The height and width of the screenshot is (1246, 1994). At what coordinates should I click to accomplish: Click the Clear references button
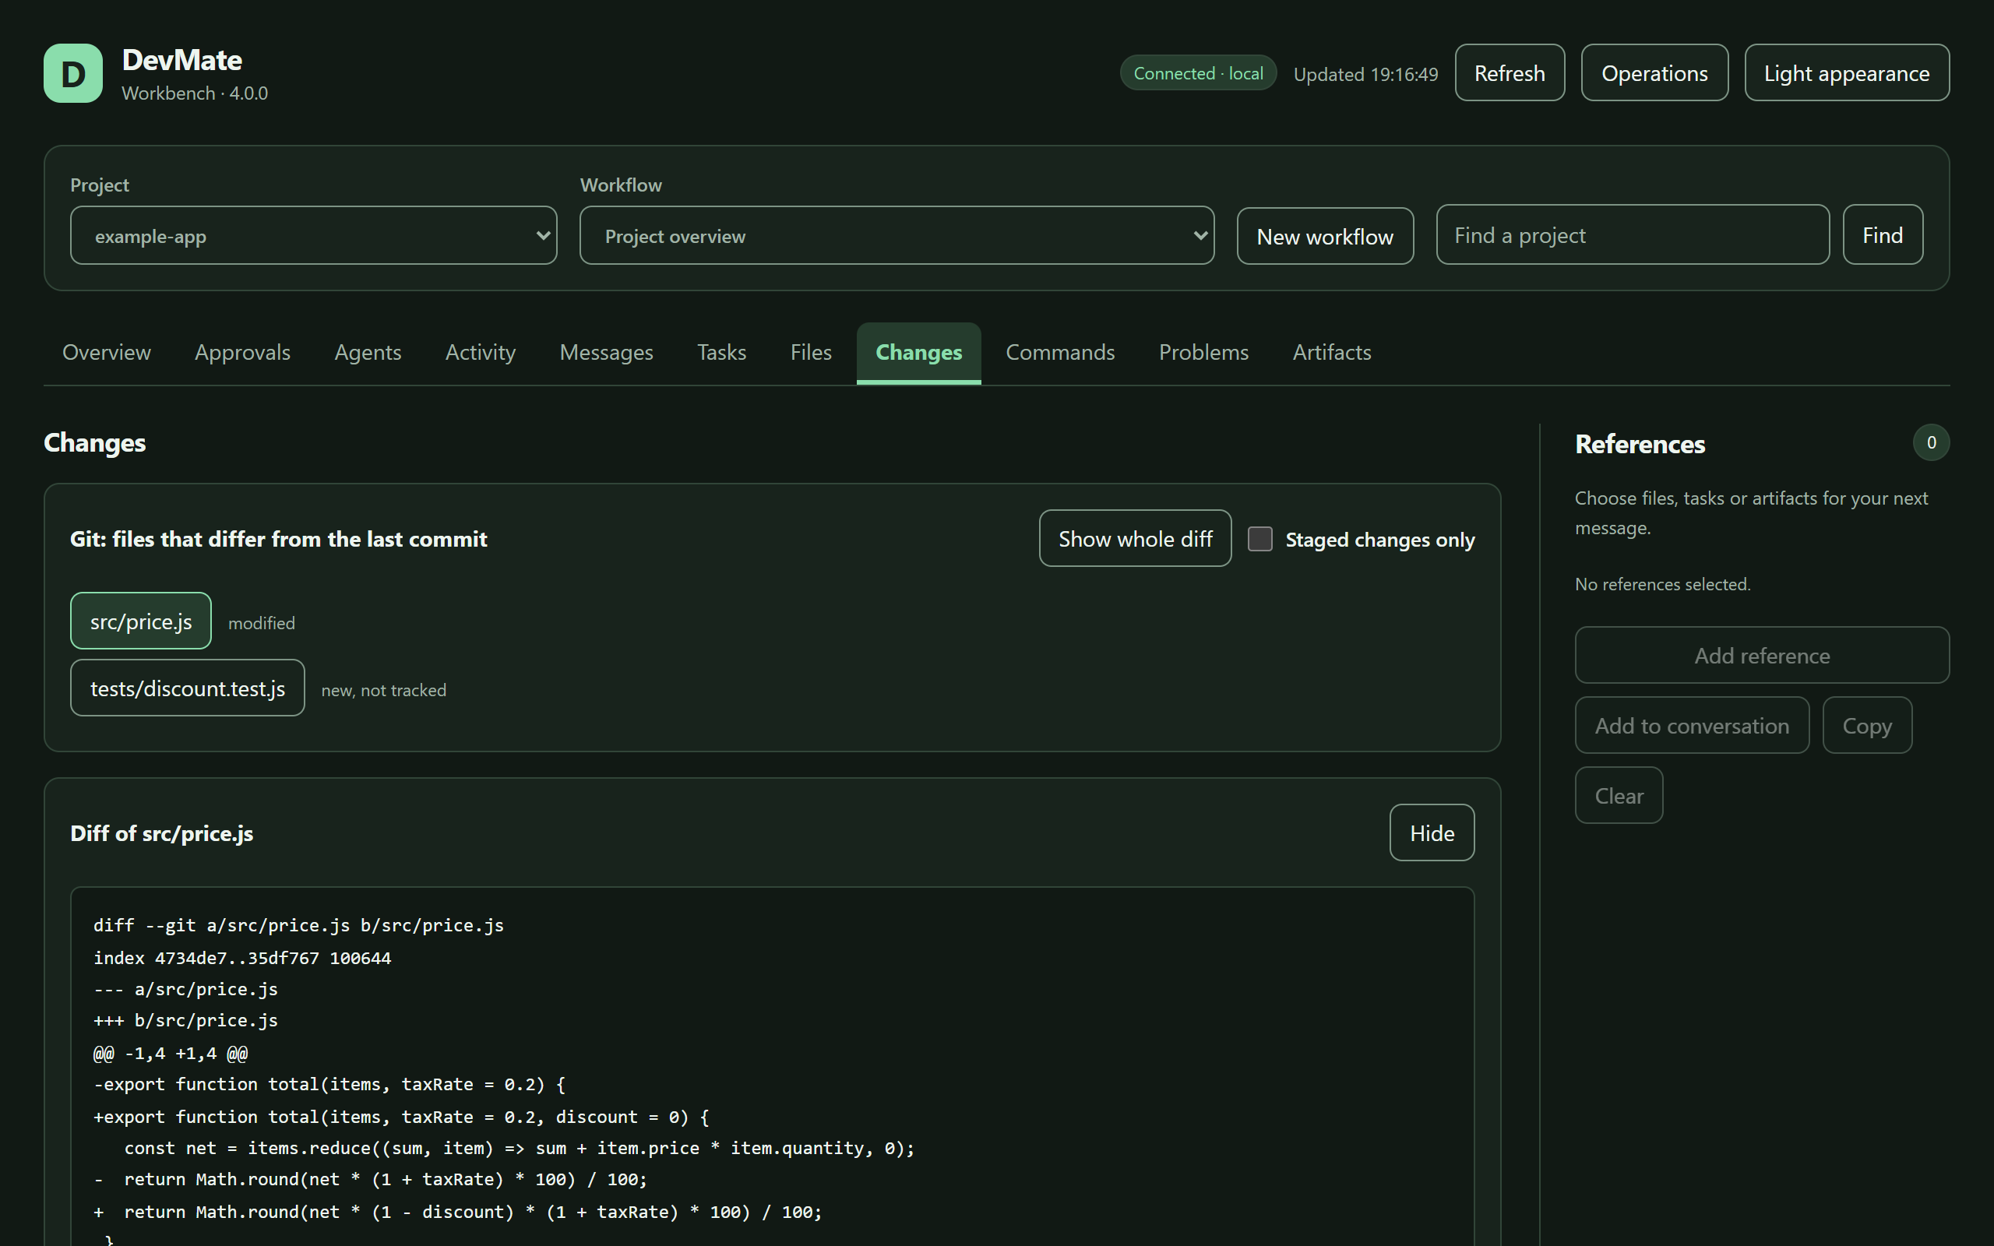[1619, 795]
